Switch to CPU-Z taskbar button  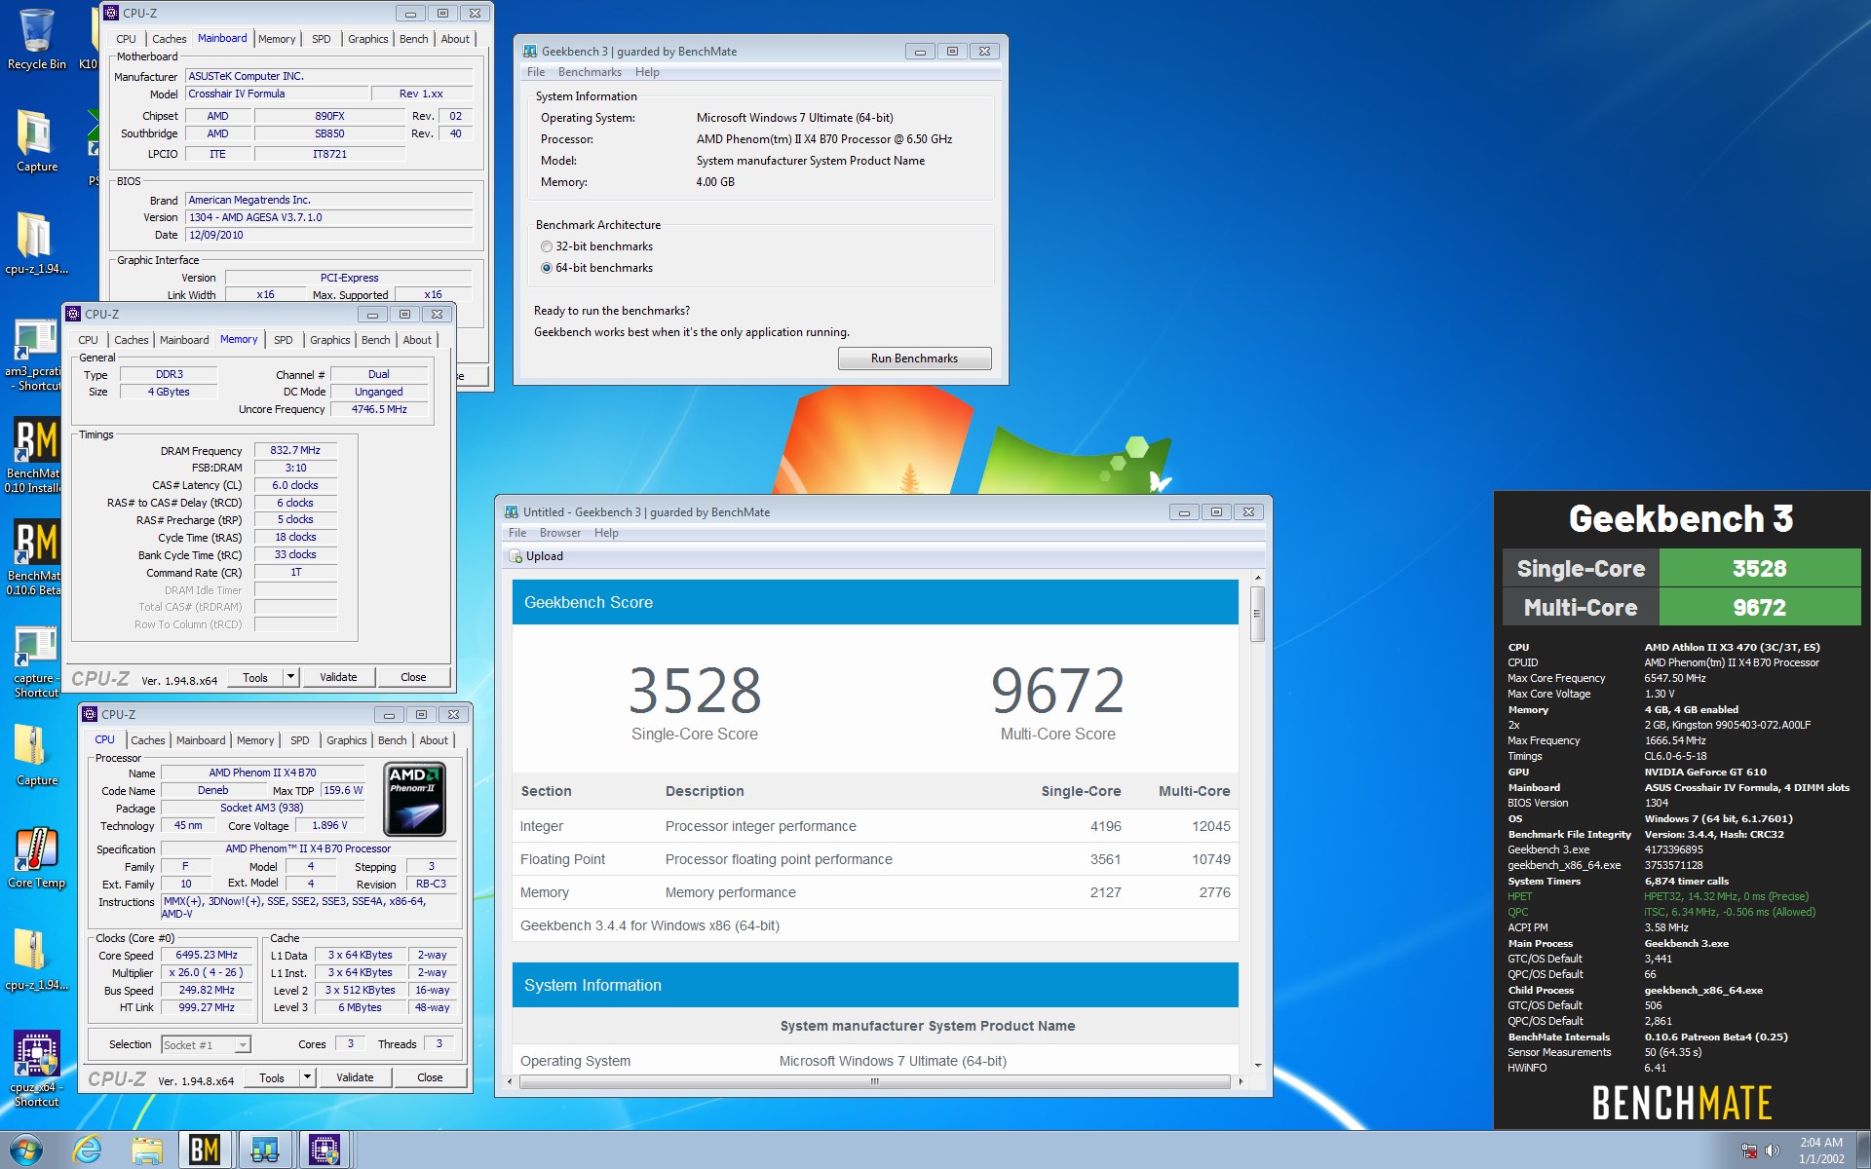(325, 1150)
